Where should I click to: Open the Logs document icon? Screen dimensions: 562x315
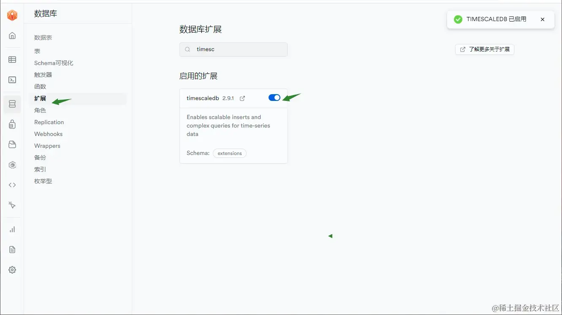(12, 250)
